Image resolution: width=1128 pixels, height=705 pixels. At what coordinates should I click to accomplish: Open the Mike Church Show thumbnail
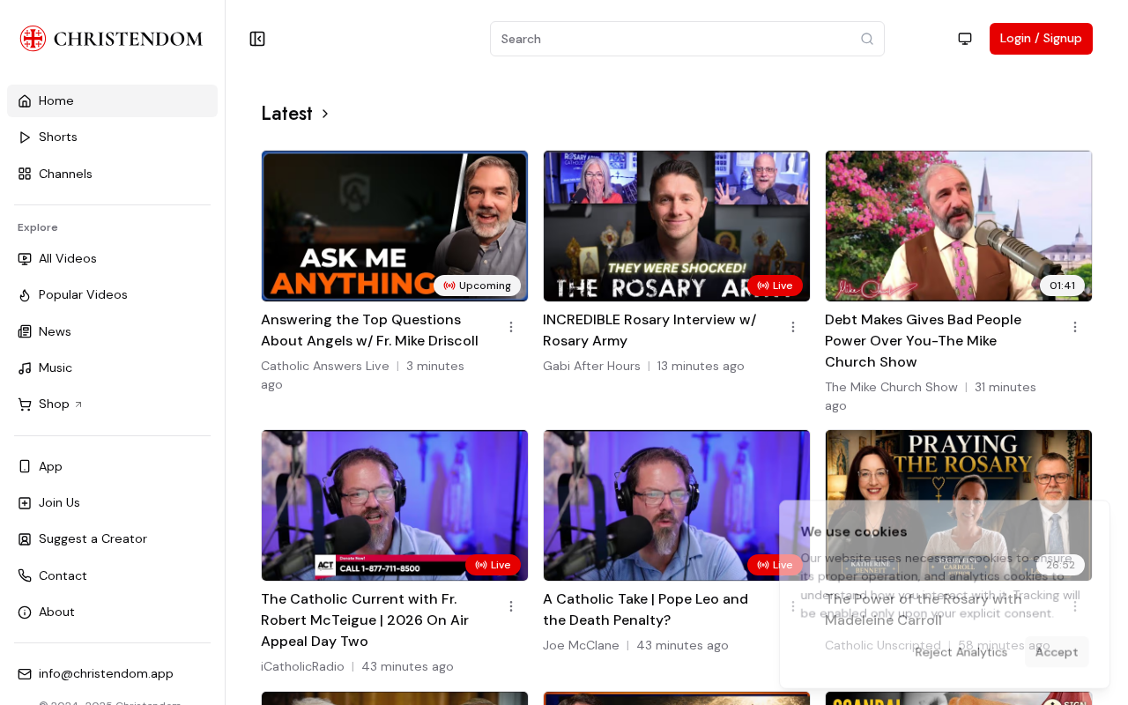coord(959,226)
